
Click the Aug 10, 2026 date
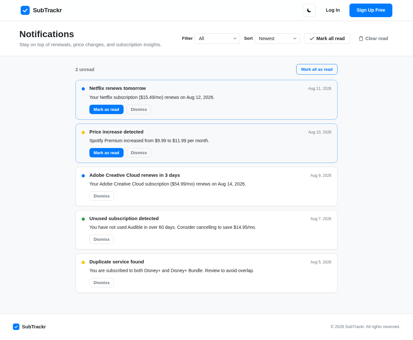click(x=320, y=132)
